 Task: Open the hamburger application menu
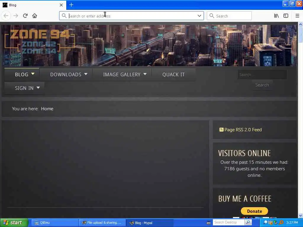click(297, 16)
